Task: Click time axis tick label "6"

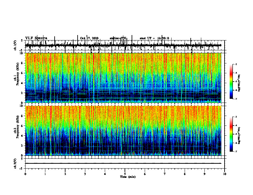Action: (145, 174)
